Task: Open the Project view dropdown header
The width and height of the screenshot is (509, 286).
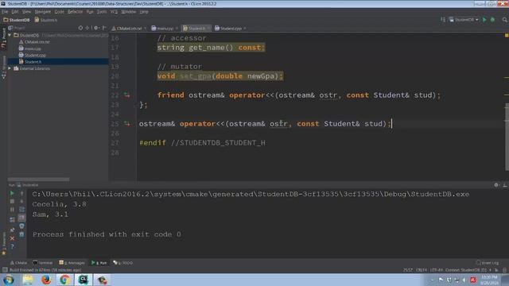Action: click(17, 28)
